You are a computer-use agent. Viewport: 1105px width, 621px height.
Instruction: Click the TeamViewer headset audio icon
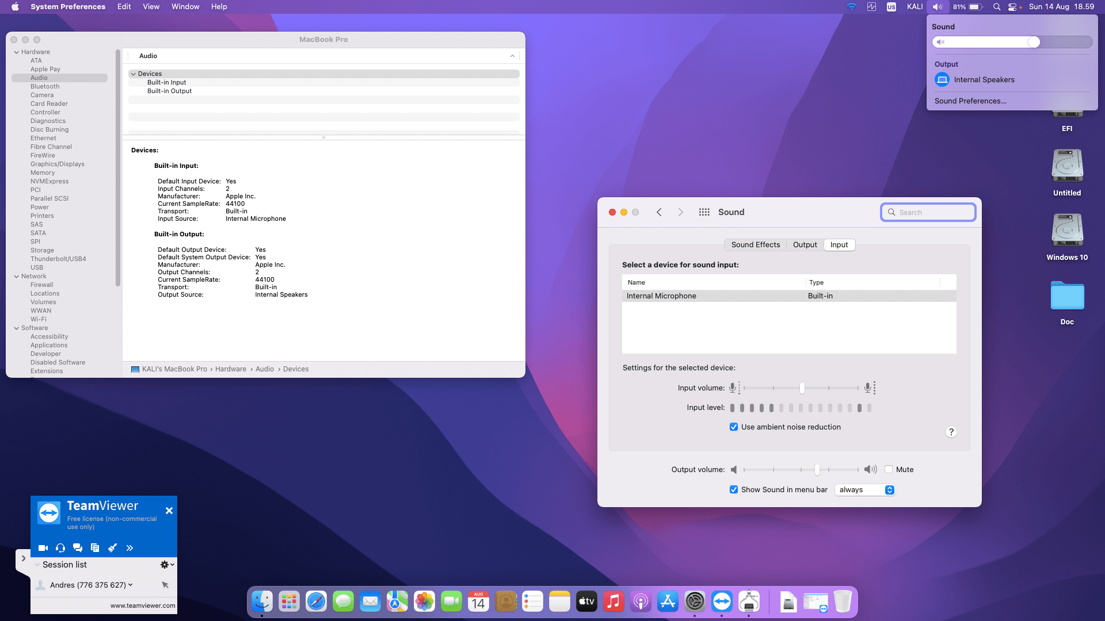point(60,548)
